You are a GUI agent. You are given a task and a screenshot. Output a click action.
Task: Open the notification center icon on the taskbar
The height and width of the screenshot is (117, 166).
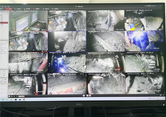pos(163,98)
